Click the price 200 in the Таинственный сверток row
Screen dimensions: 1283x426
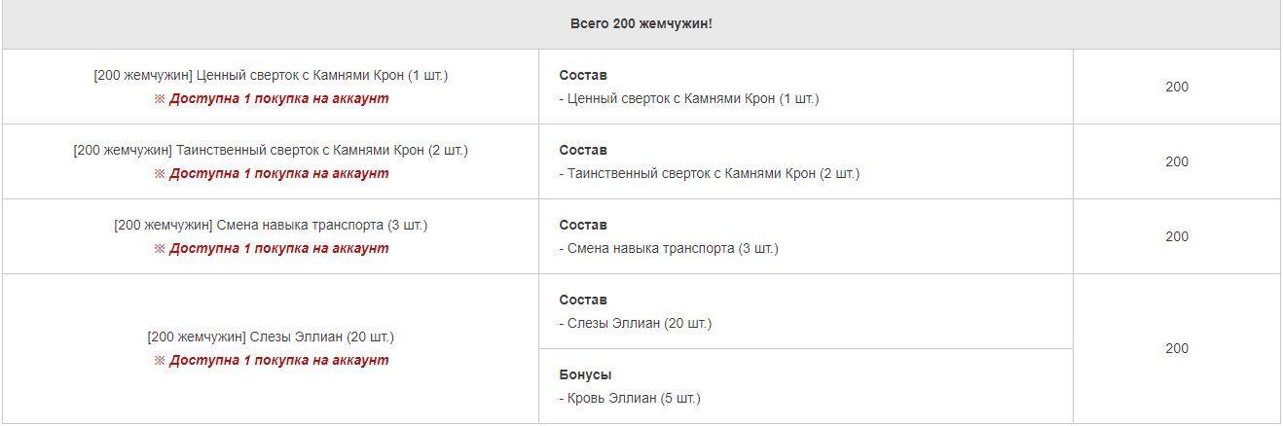point(1177,161)
